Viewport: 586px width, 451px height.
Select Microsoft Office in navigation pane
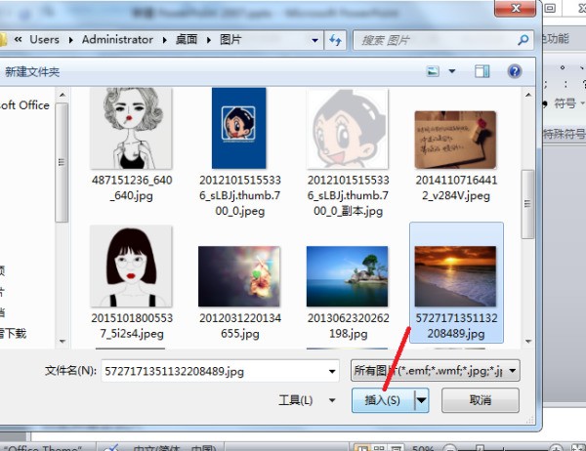pos(24,105)
